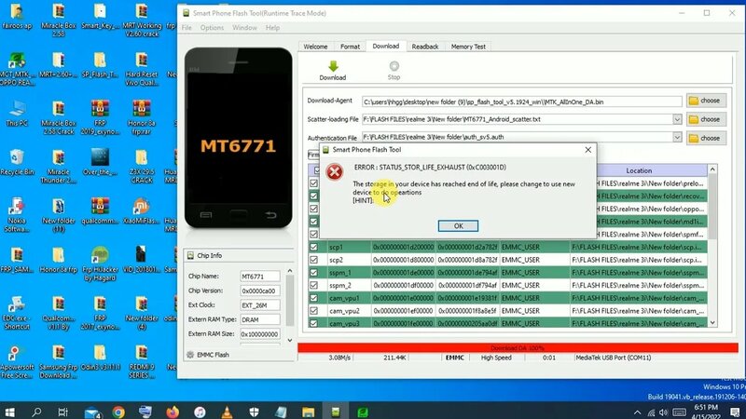Click the taskbar search magnifier icon
The image size is (746, 419).
tap(36, 412)
